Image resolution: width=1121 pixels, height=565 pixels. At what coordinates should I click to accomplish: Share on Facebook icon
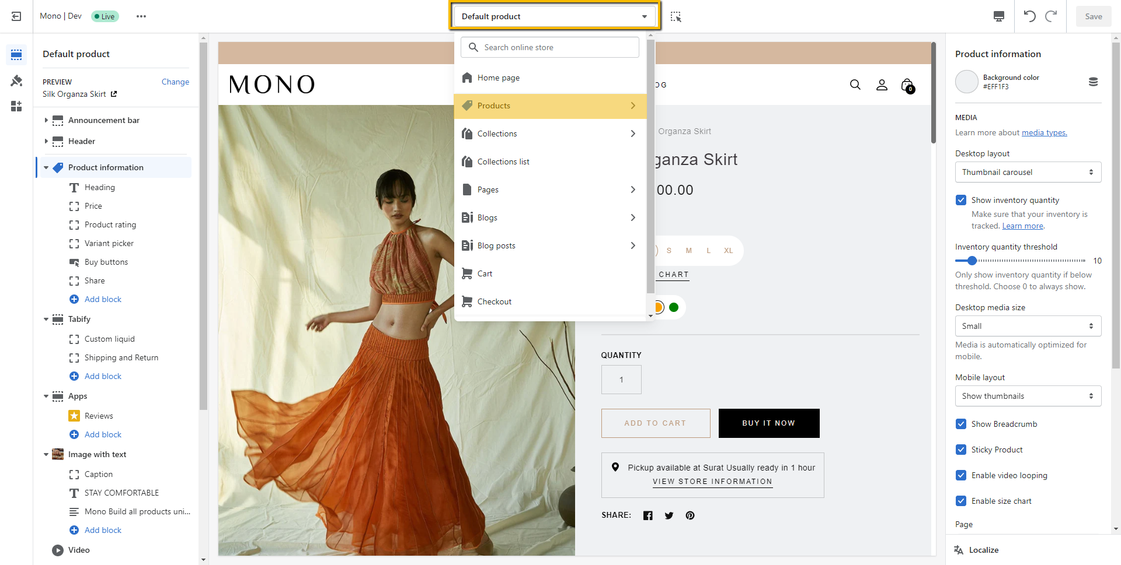pyautogui.click(x=648, y=515)
